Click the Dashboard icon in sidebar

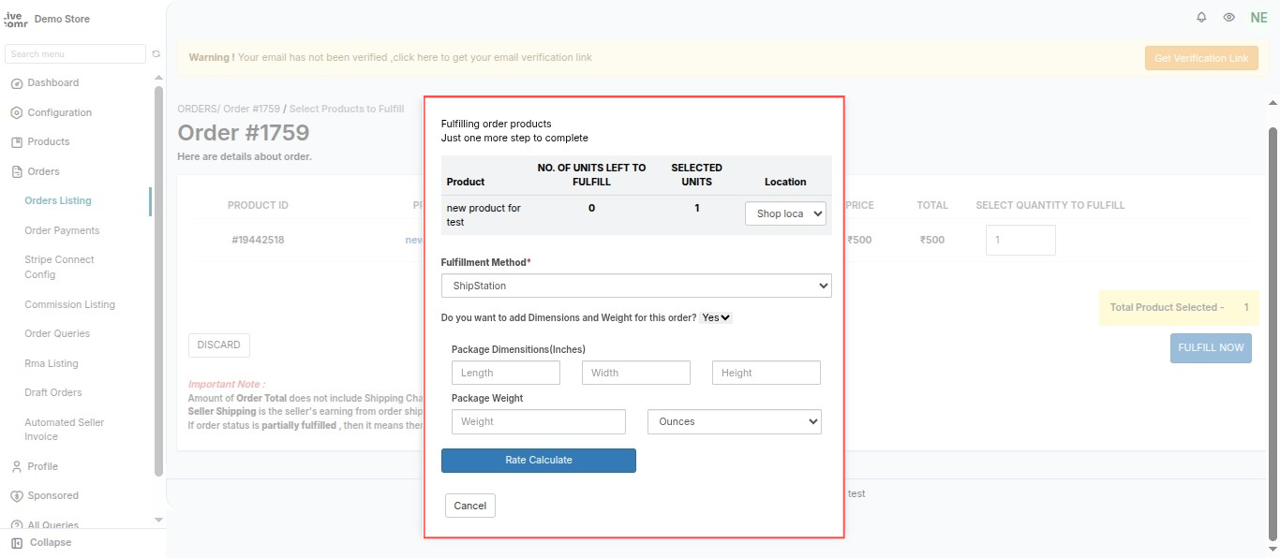pyautogui.click(x=17, y=83)
